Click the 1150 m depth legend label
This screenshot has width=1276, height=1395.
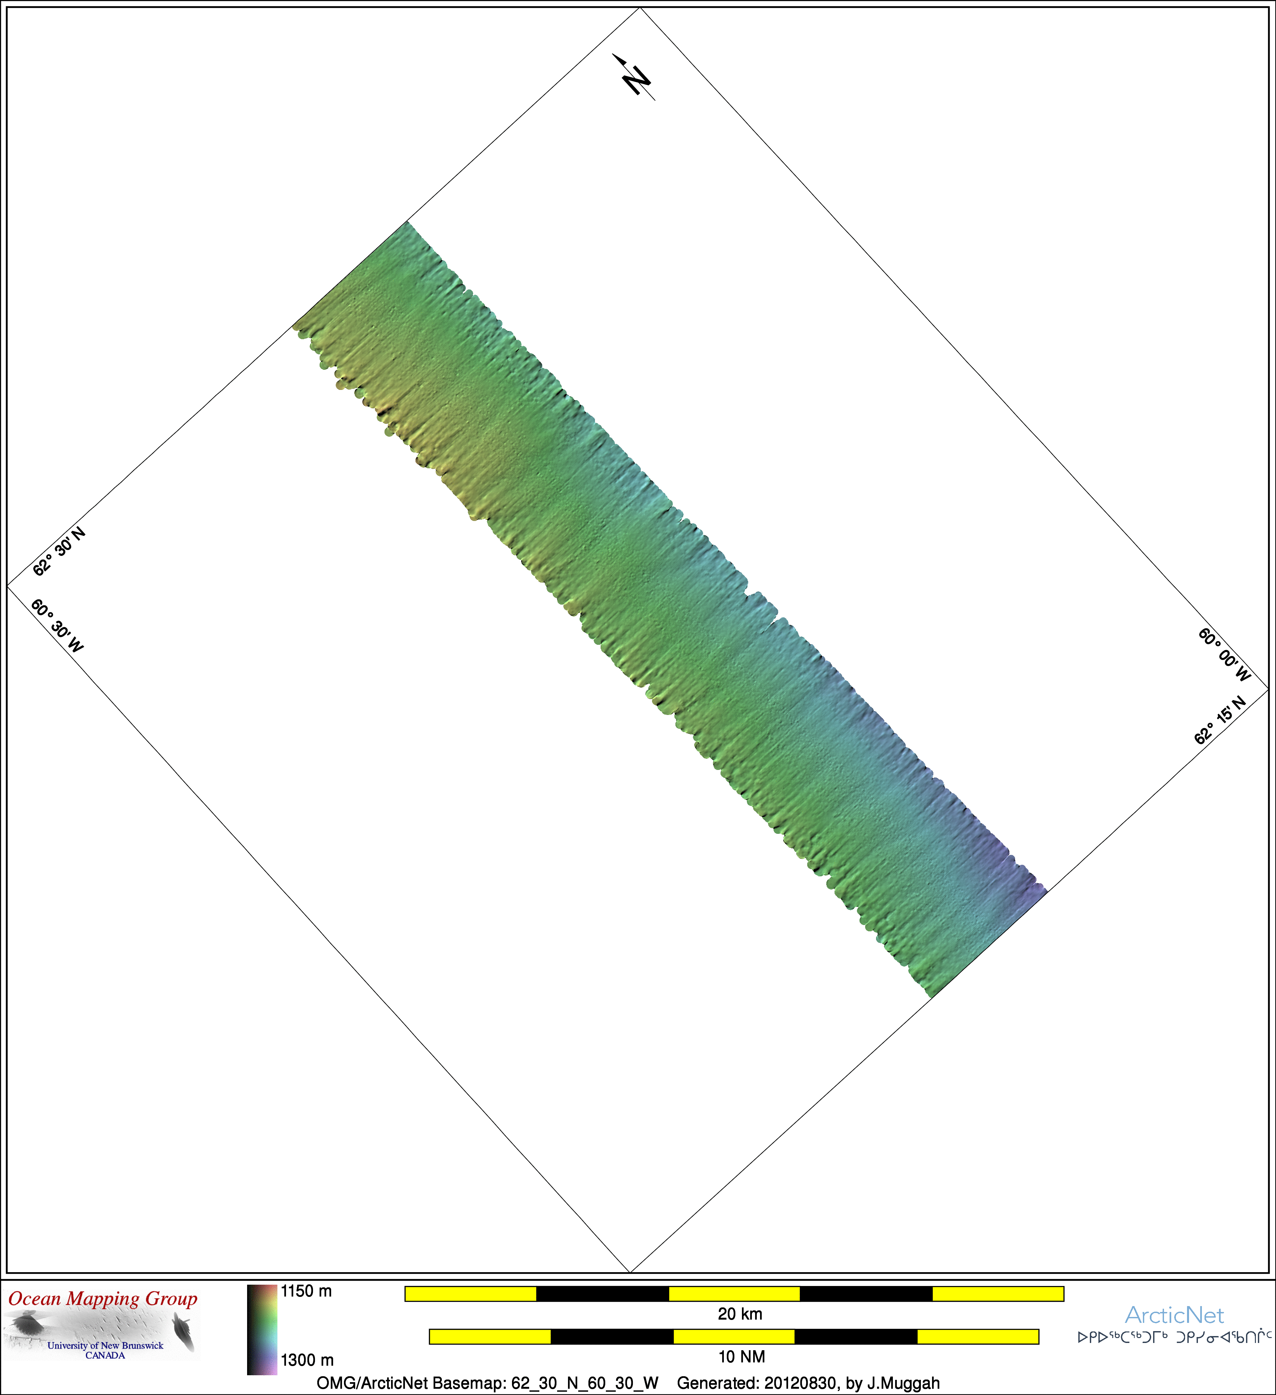[x=306, y=1291]
